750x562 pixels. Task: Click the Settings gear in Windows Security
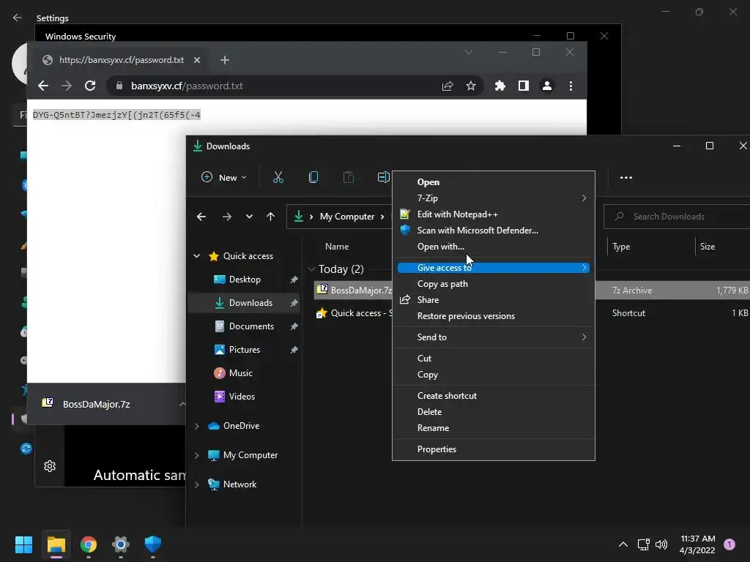50,466
